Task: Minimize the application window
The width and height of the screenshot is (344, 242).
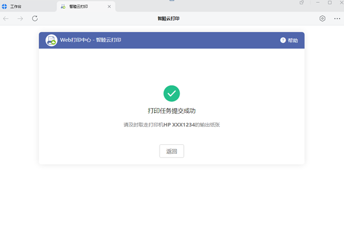Action: point(317,2)
